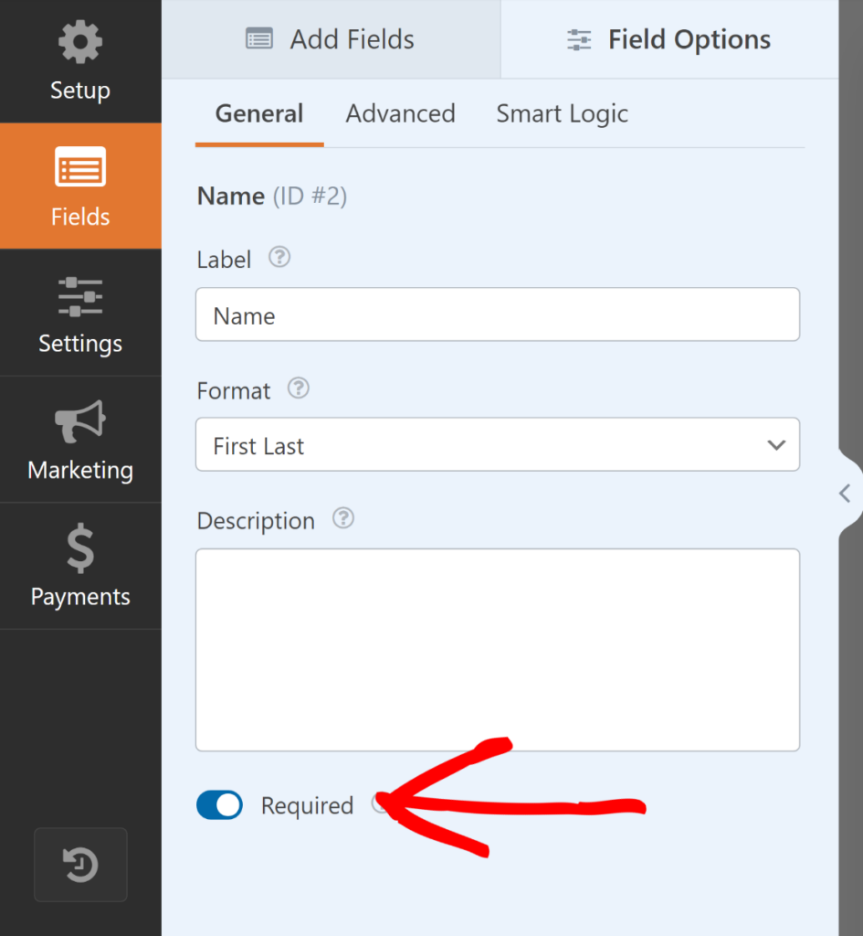Switch to the Advanced tab
Image resolution: width=863 pixels, height=936 pixels.
tap(400, 113)
